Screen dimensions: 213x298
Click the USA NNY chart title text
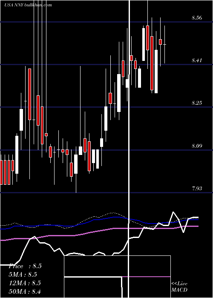28,5
